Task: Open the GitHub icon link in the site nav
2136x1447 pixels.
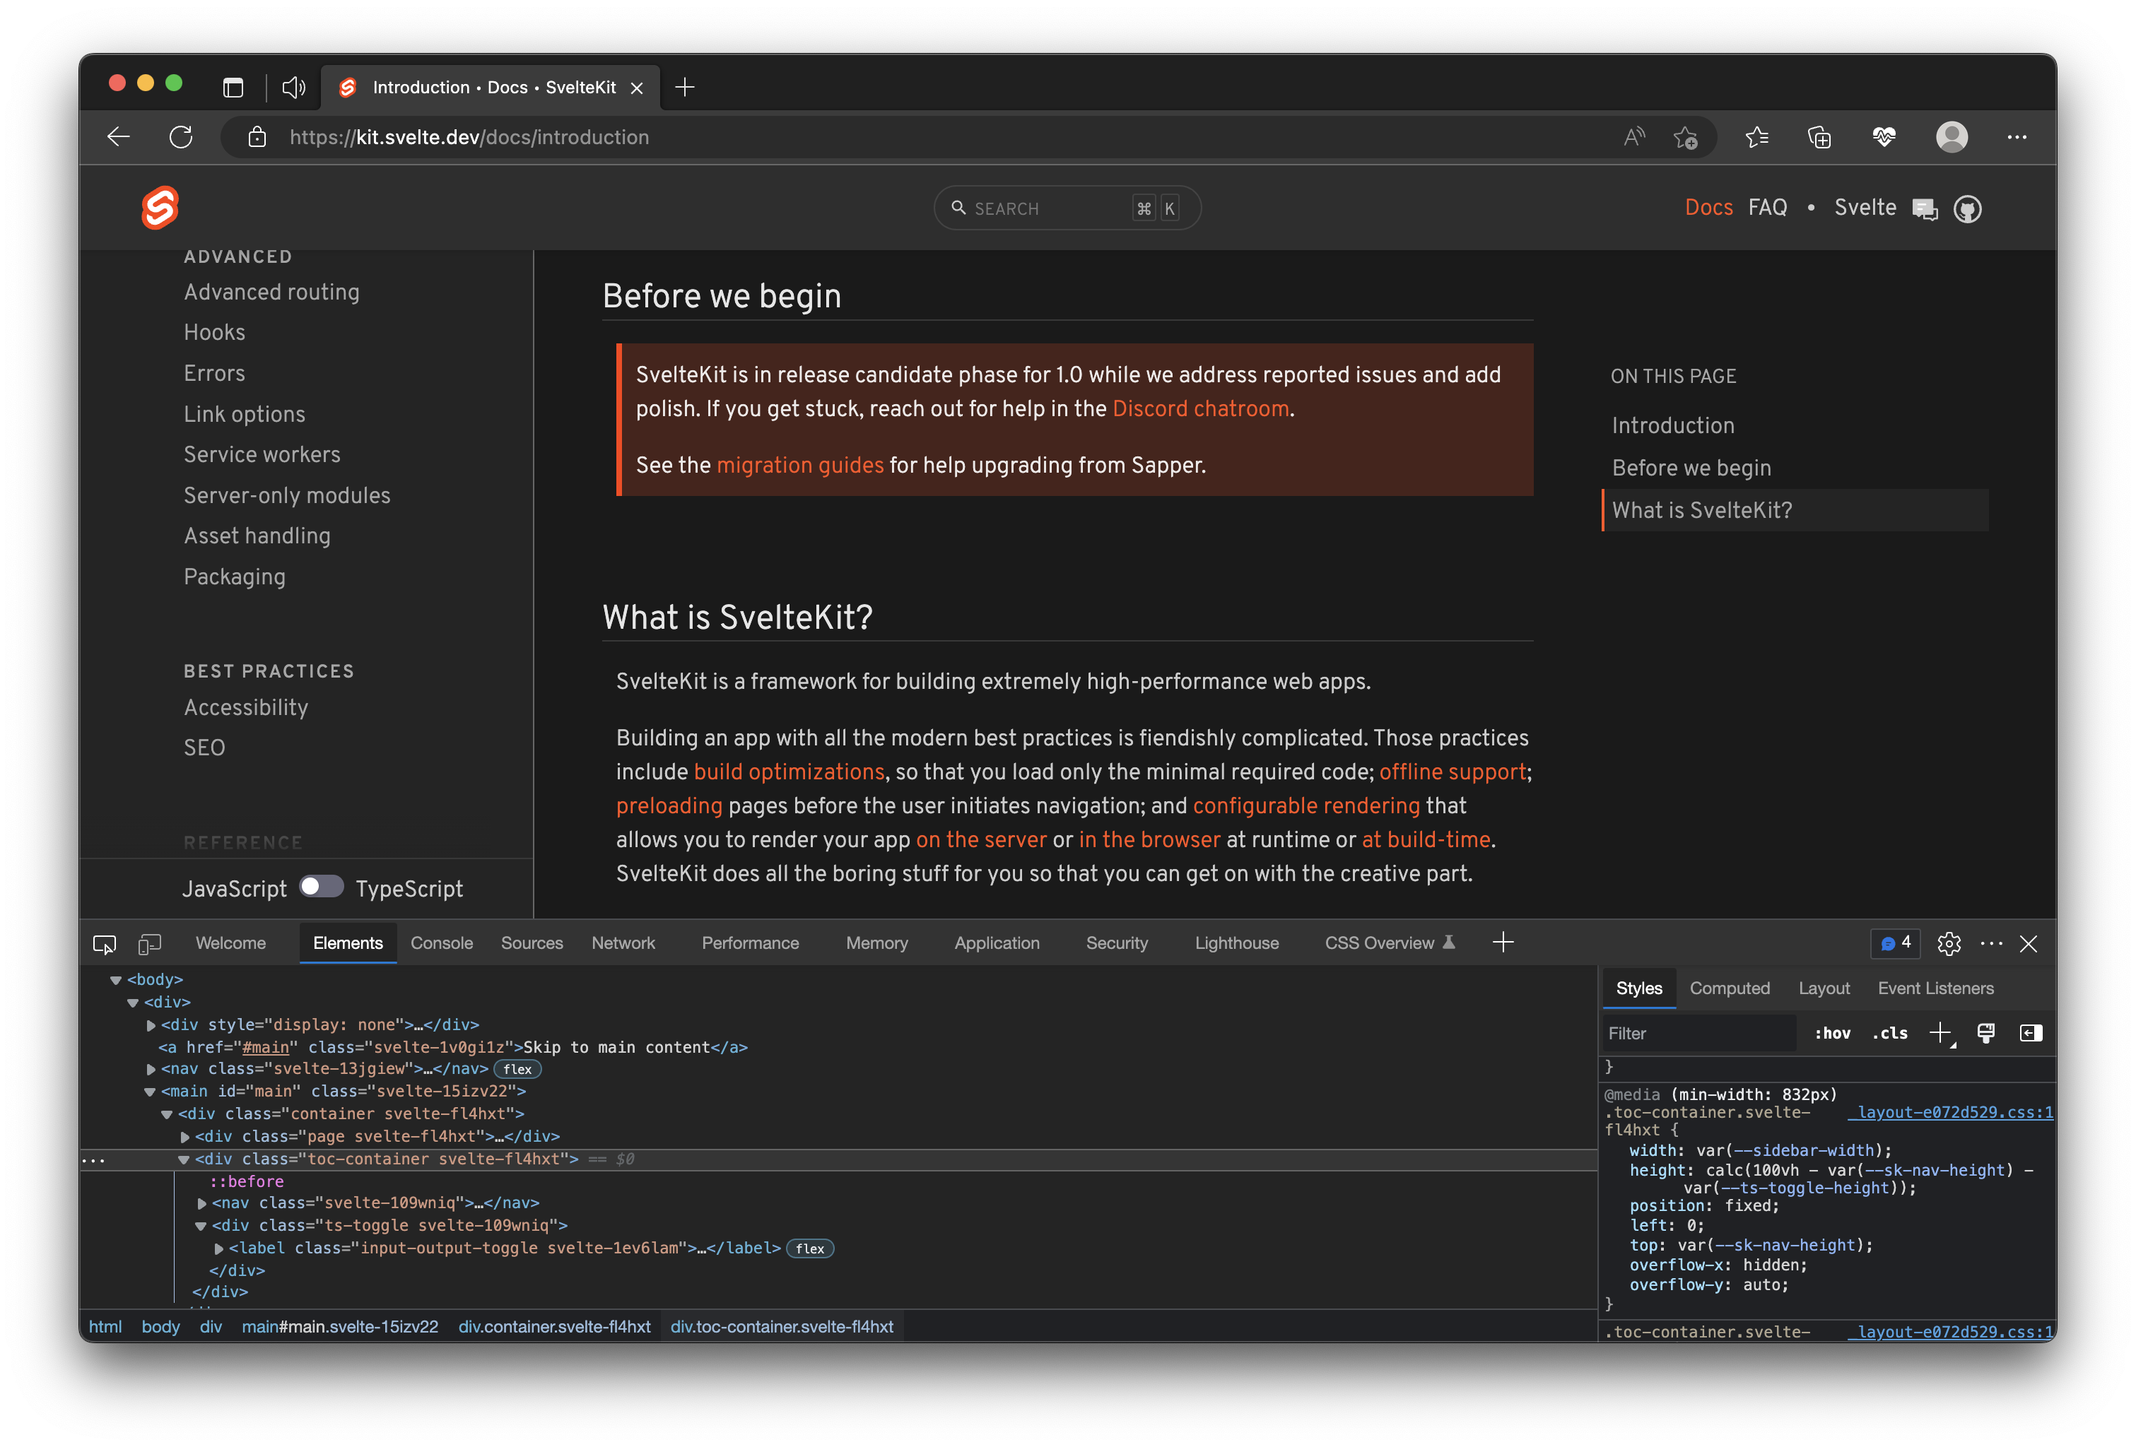Action: click(x=1967, y=208)
